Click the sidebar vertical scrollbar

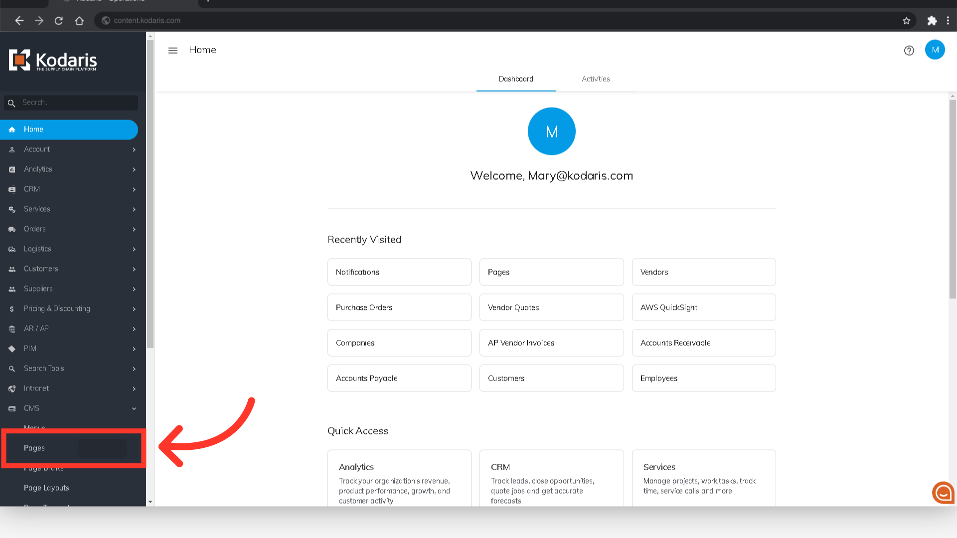[150, 194]
